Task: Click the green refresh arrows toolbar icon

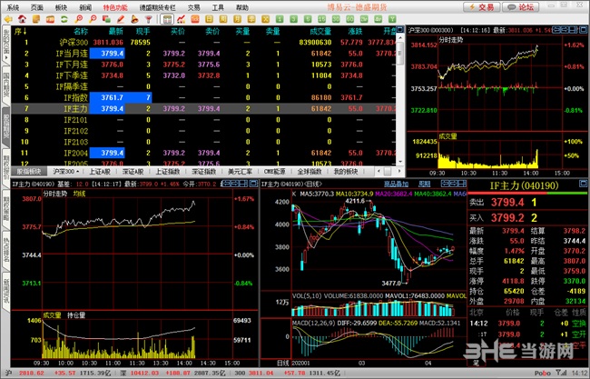Action: (x=64, y=19)
